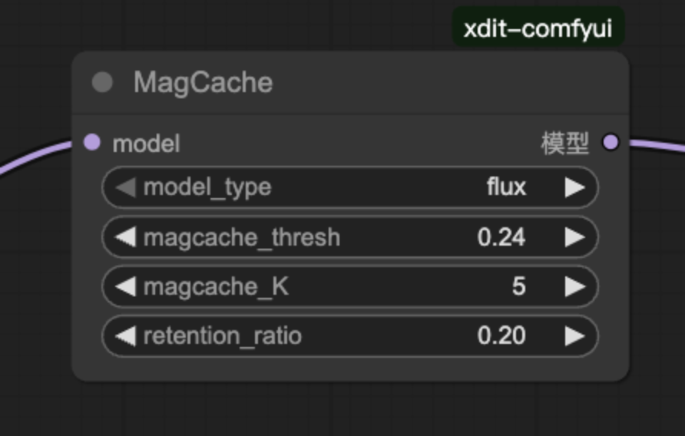Click the model input label

146,143
